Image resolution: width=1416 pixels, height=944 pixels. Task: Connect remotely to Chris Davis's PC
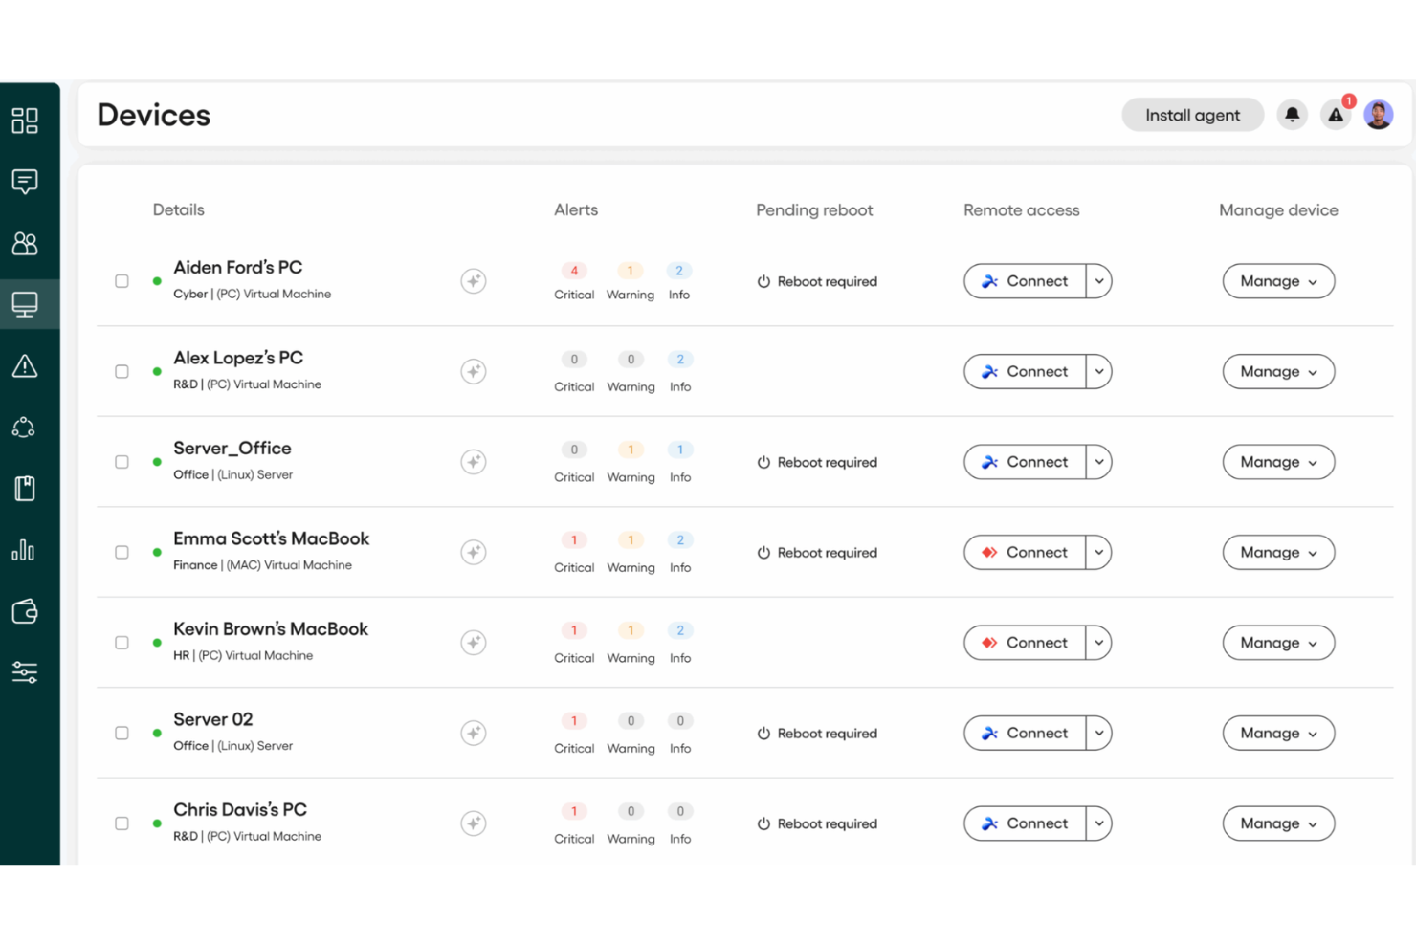1024,823
